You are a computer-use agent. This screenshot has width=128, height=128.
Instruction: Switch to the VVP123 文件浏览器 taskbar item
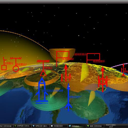[22, 126]
